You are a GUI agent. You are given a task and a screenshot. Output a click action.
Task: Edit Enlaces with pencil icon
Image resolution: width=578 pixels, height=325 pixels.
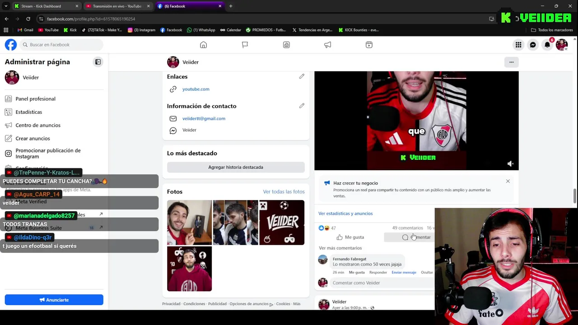[x=302, y=76]
